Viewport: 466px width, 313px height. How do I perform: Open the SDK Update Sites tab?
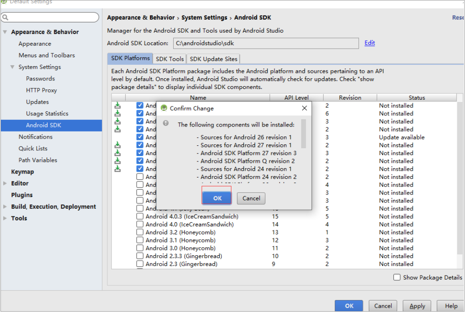pyautogui.click(x=214, y=59)
